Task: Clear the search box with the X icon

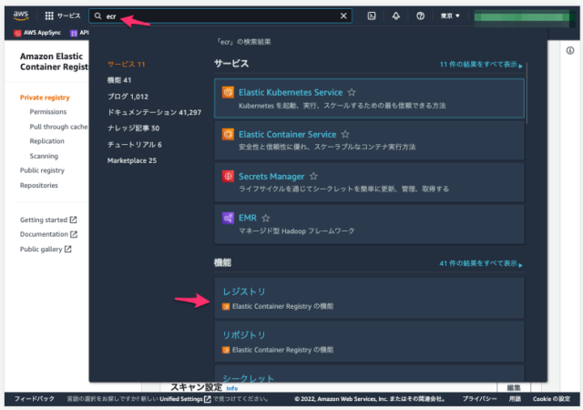Action: point(343,15)
